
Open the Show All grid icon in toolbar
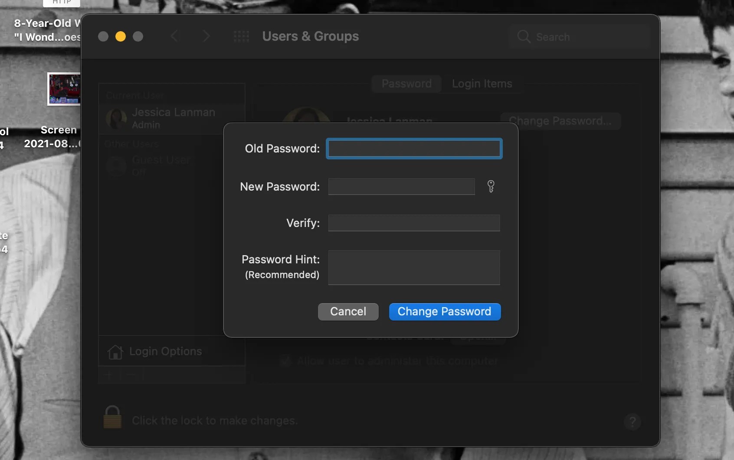pyautogui.click(x=241, y=36)
